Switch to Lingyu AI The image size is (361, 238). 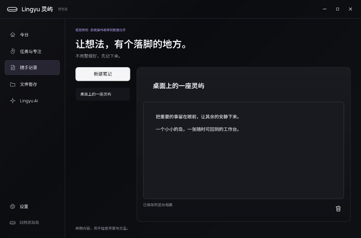point(32,101)
